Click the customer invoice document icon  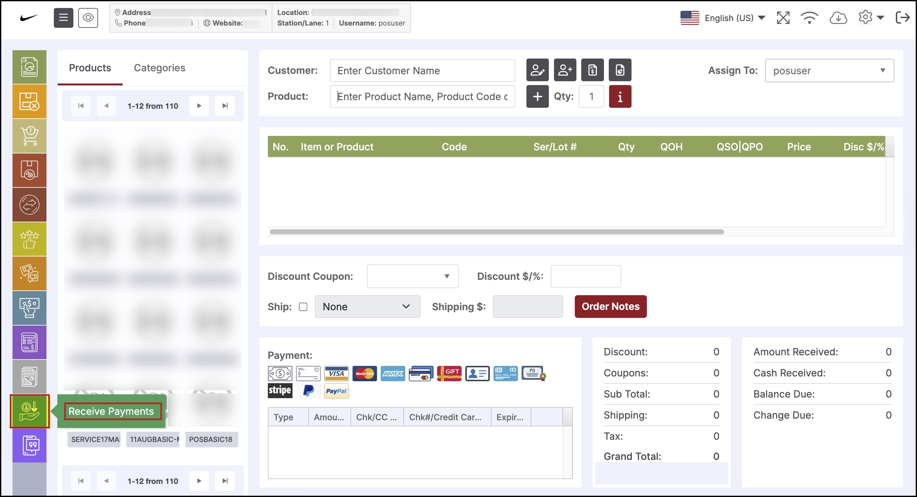point(592,70)
